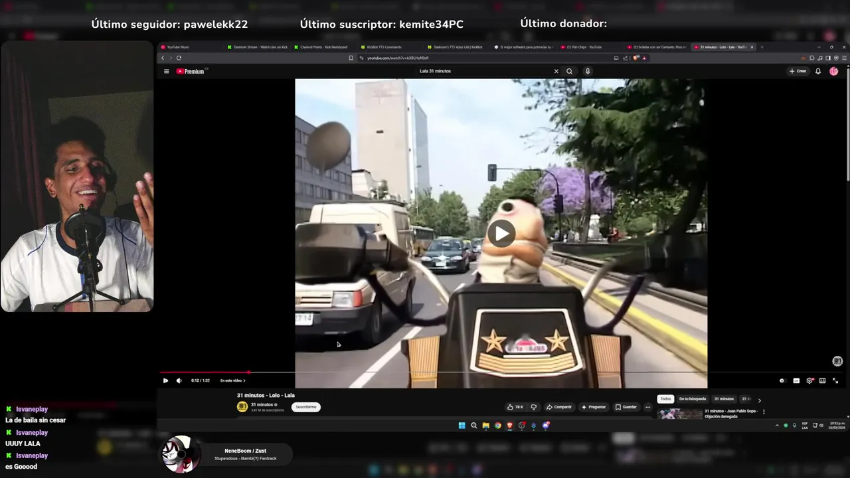Open the 31 minutos channel name link
Viewport: 850px width, 478px height.
coord(262,404)
